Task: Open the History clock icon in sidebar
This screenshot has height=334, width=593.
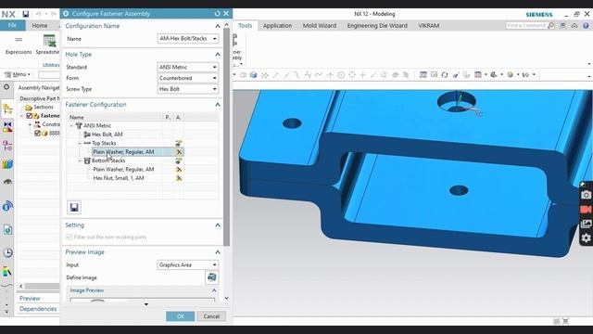Action: tap(7, 252)
